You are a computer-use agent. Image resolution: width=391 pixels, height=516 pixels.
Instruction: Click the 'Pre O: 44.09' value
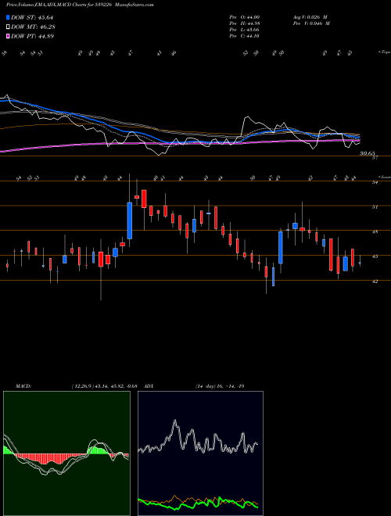click(x=245, y=16)
